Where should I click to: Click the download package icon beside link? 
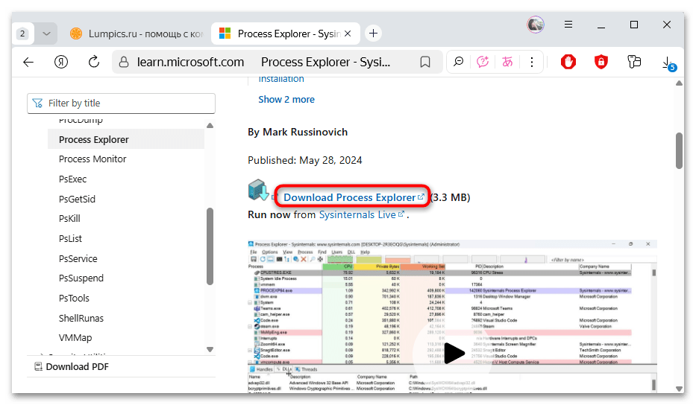pos(258,190)
